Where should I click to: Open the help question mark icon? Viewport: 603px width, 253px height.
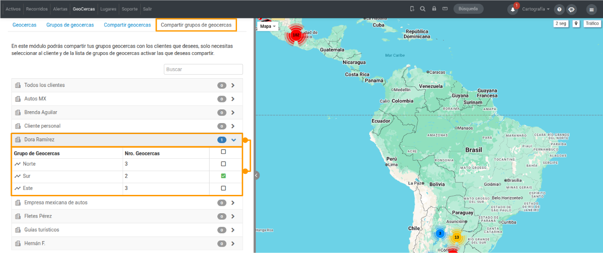[559, 10]
